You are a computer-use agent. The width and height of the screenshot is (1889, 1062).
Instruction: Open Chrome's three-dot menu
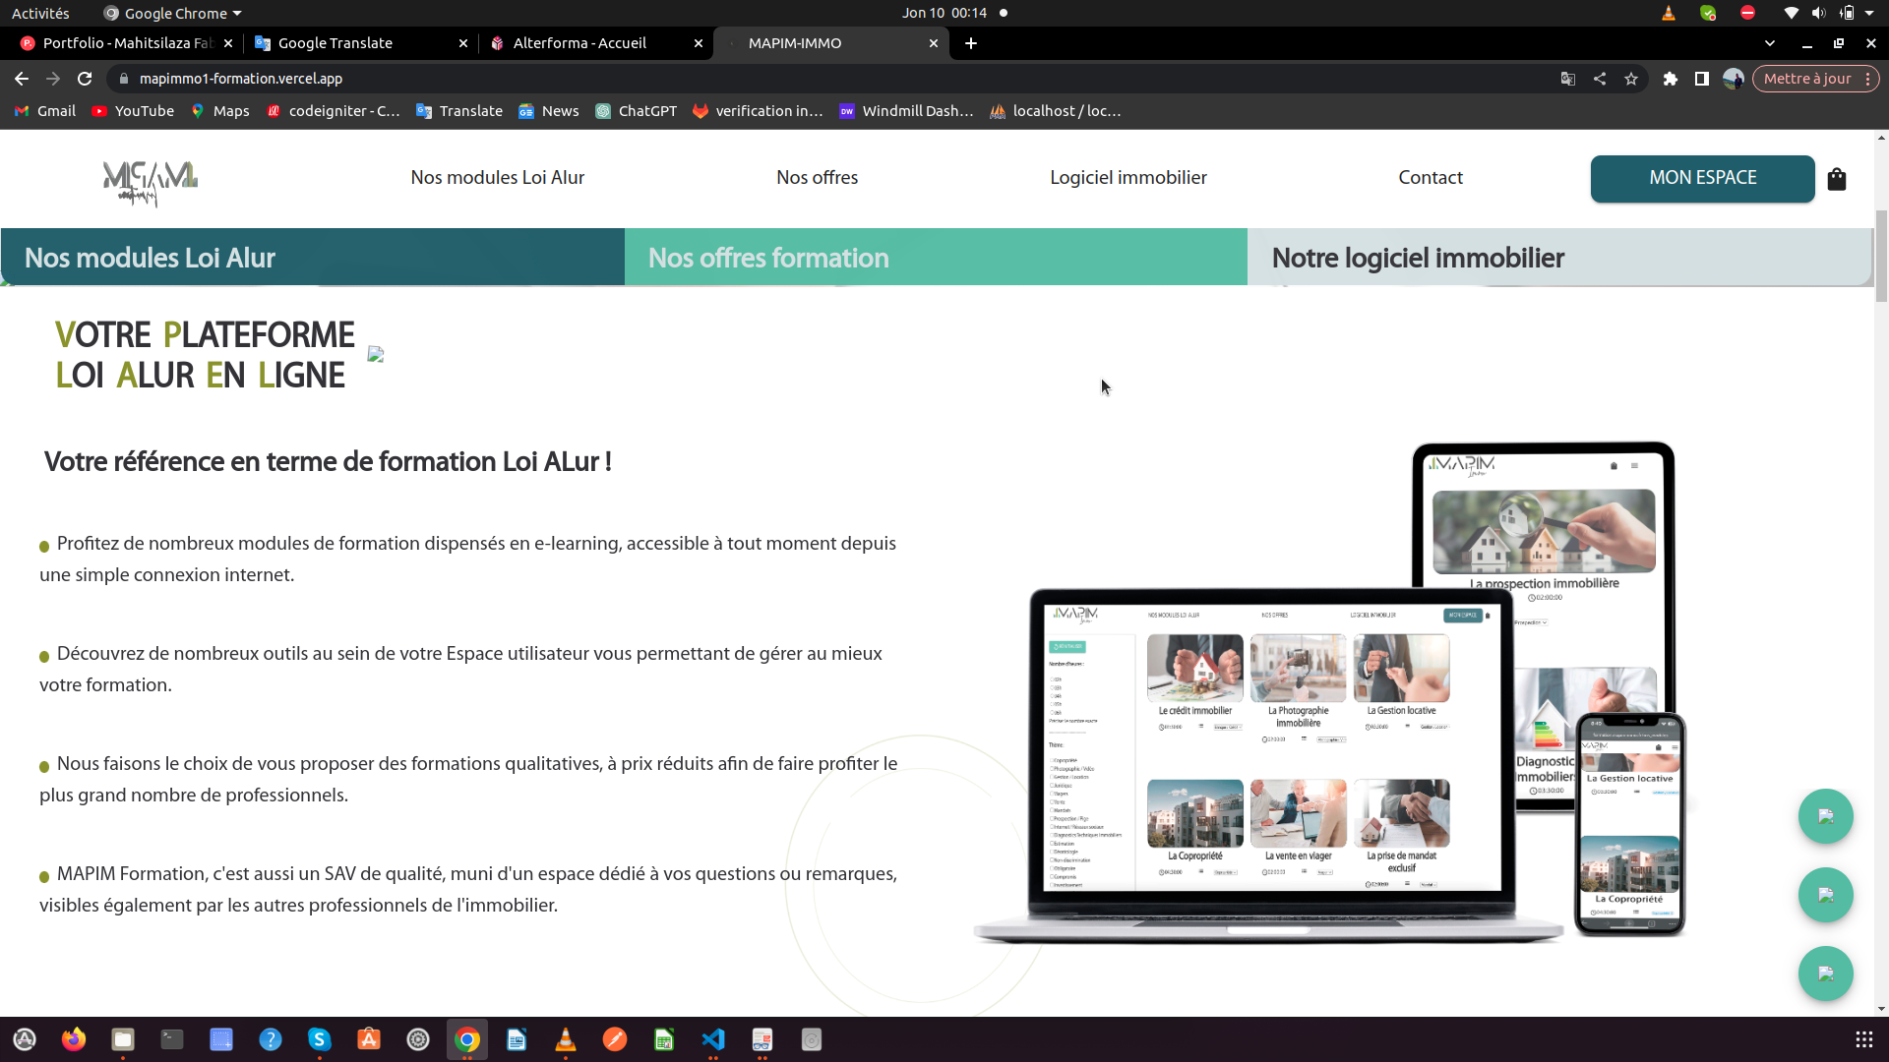pos(1867,79)
